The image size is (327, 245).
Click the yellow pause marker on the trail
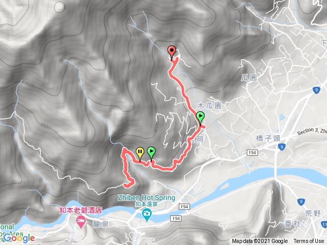[x=140, y=154]
